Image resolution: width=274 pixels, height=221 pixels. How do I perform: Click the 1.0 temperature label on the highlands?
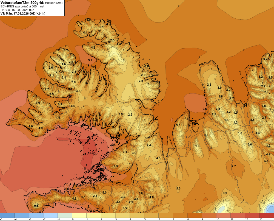[x=240, y=133]
